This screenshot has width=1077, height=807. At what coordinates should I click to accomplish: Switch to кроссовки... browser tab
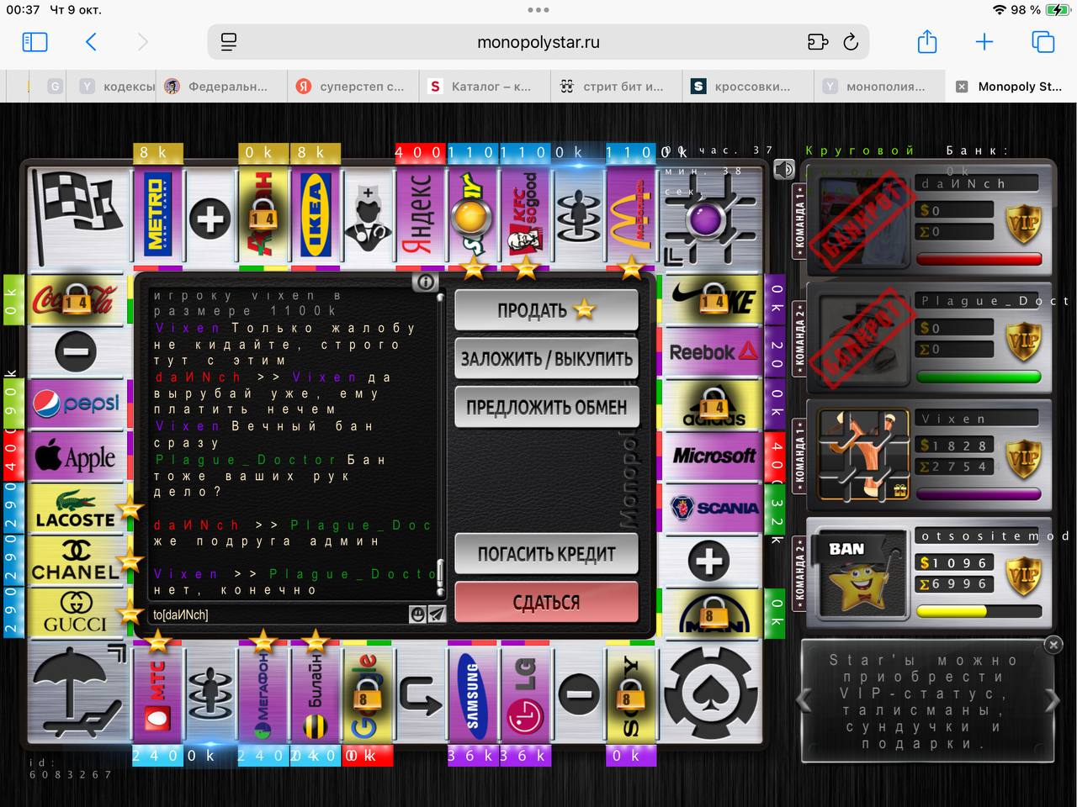coord(748,86)
